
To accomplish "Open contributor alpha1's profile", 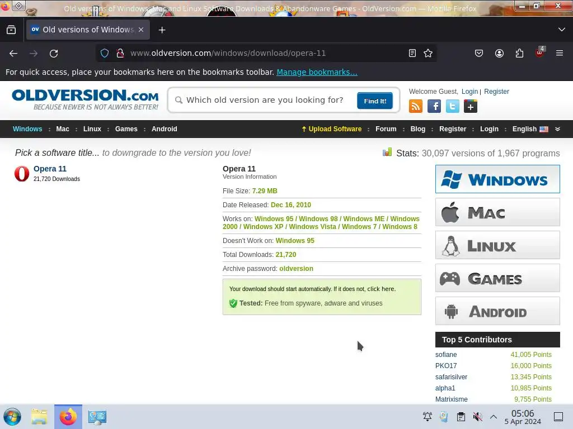I will click(445, 388).
